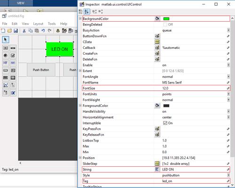Screen dimensions: 235x188
Task: Click the Paste clipboard icon
Action: coord(37,31)
